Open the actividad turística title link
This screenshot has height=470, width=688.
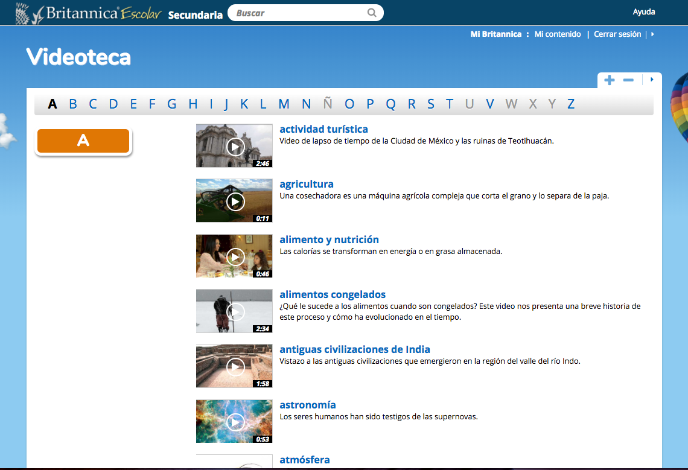tap(324, 129)
